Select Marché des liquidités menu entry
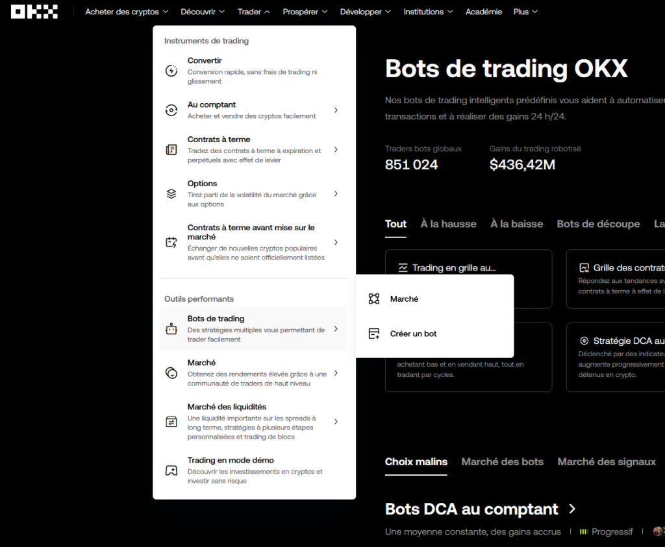The image size is (665, 547). (x=253, y=422)
